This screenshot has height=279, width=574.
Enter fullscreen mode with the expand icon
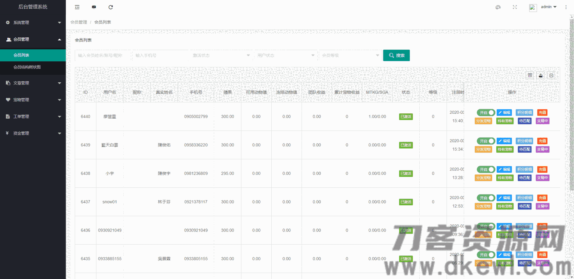point(515,7)
